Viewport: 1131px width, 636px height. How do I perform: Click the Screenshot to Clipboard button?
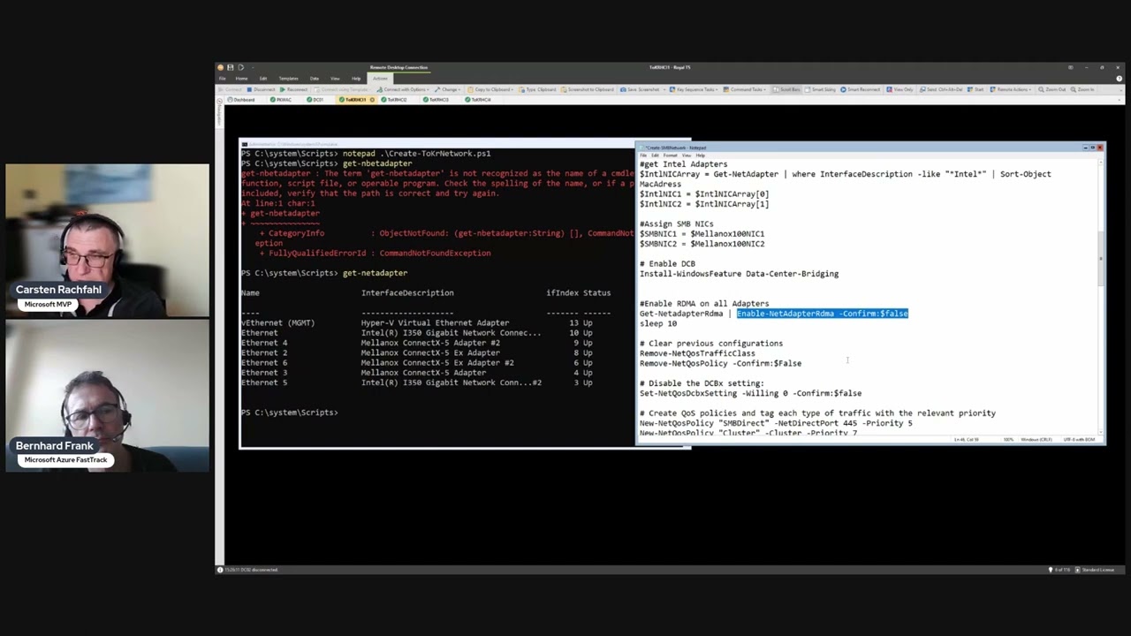point(588,89)
